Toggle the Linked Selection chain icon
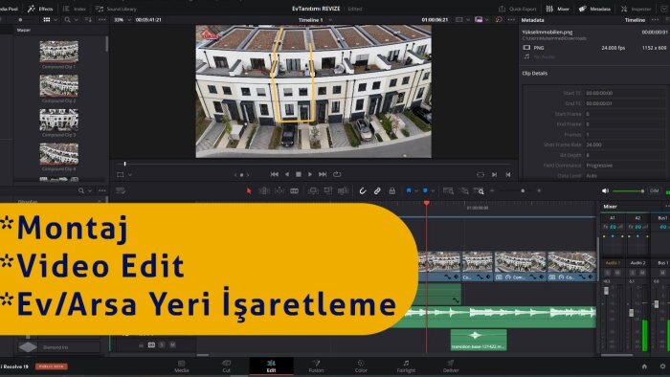The width and height of the screenshot is (670, 377). (377, 190)
